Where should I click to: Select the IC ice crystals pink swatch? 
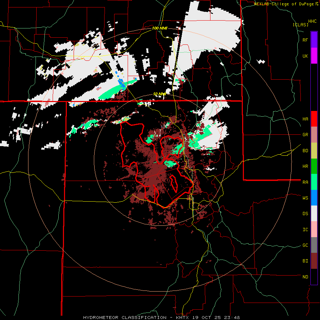click(x=314, y=229)
